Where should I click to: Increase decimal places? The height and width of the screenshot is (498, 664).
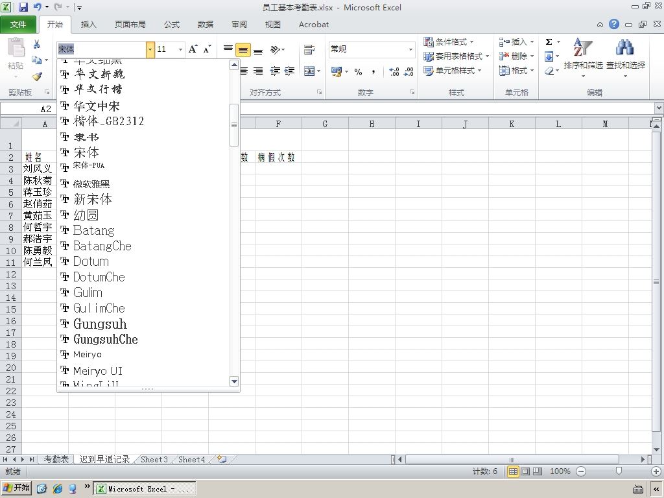point(394,71)
